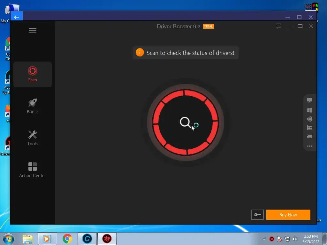Open the hamburger menu in sidebar
The width and height of the screenshot is (327, 245).
click(x=33, y=30)
